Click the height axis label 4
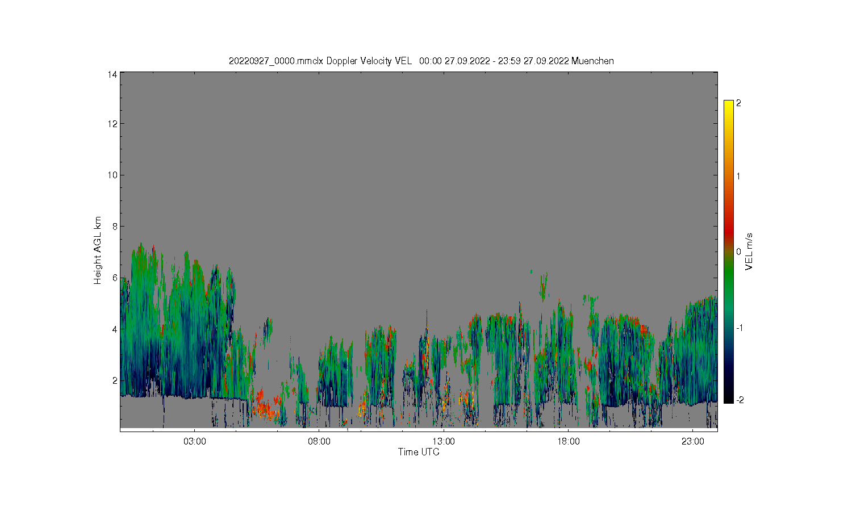 [x=115, y=329]
